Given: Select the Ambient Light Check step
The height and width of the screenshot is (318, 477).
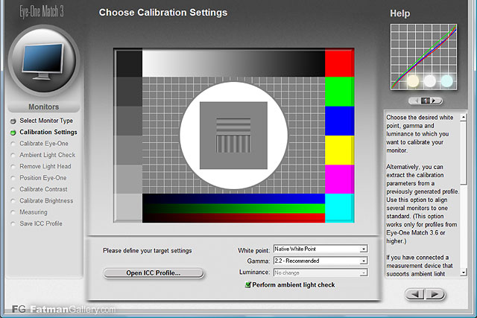Looking at the screenshot, I should [47, 155].
